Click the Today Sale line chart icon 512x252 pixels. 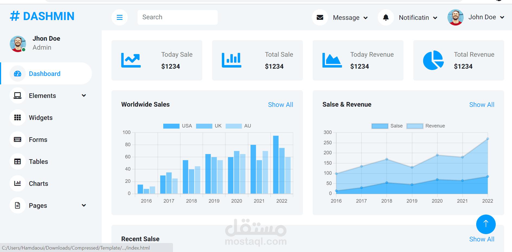click(131, 60)
